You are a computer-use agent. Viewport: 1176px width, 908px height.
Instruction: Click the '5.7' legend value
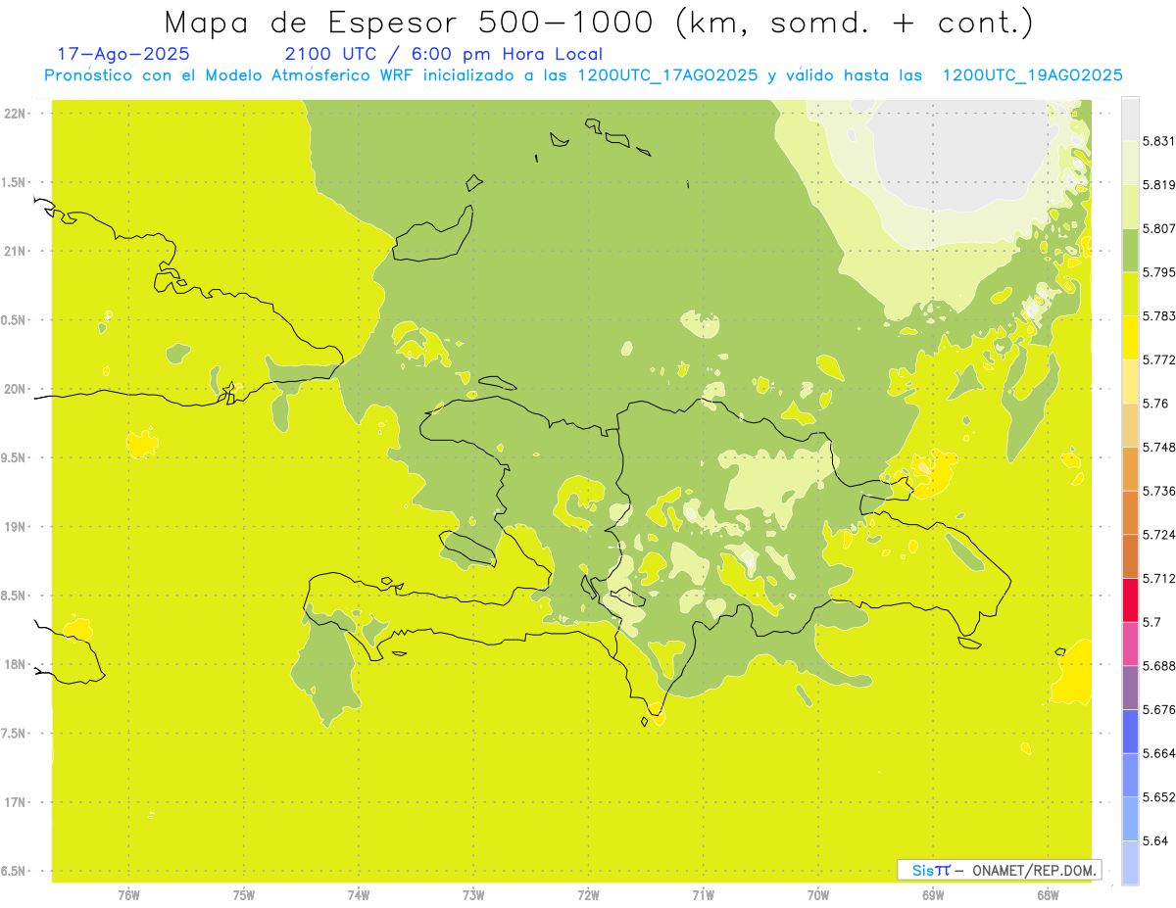tap(1151, 622)
